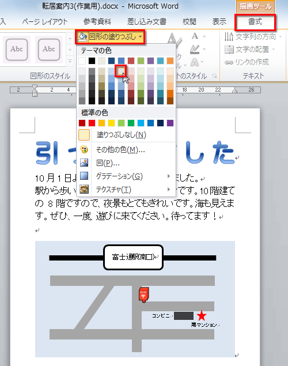Click the left indent hourglass marker on ruler
This screenshot has width=288, height=366.
(x=35, y=90)
